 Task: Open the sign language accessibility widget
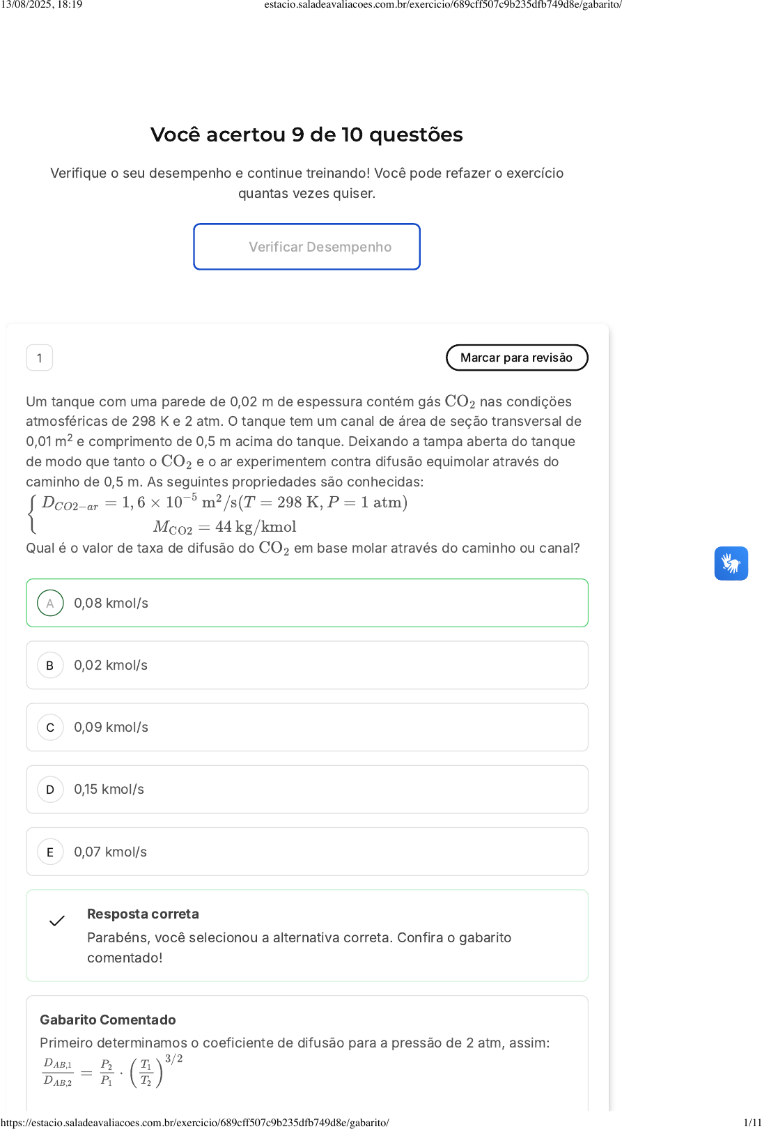pos(731,563)
